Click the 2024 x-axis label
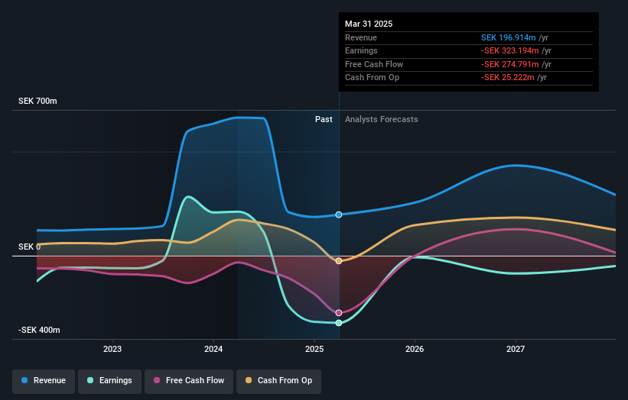 213,350
